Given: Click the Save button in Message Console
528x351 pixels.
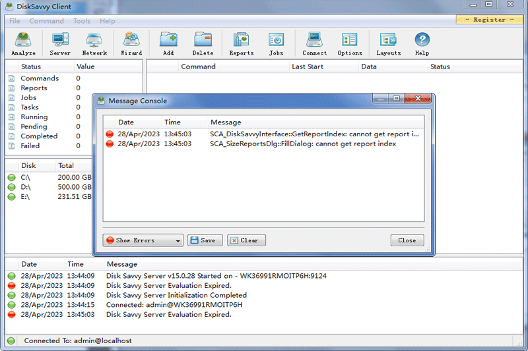Looking at the screenshot, I should (205, 240).
